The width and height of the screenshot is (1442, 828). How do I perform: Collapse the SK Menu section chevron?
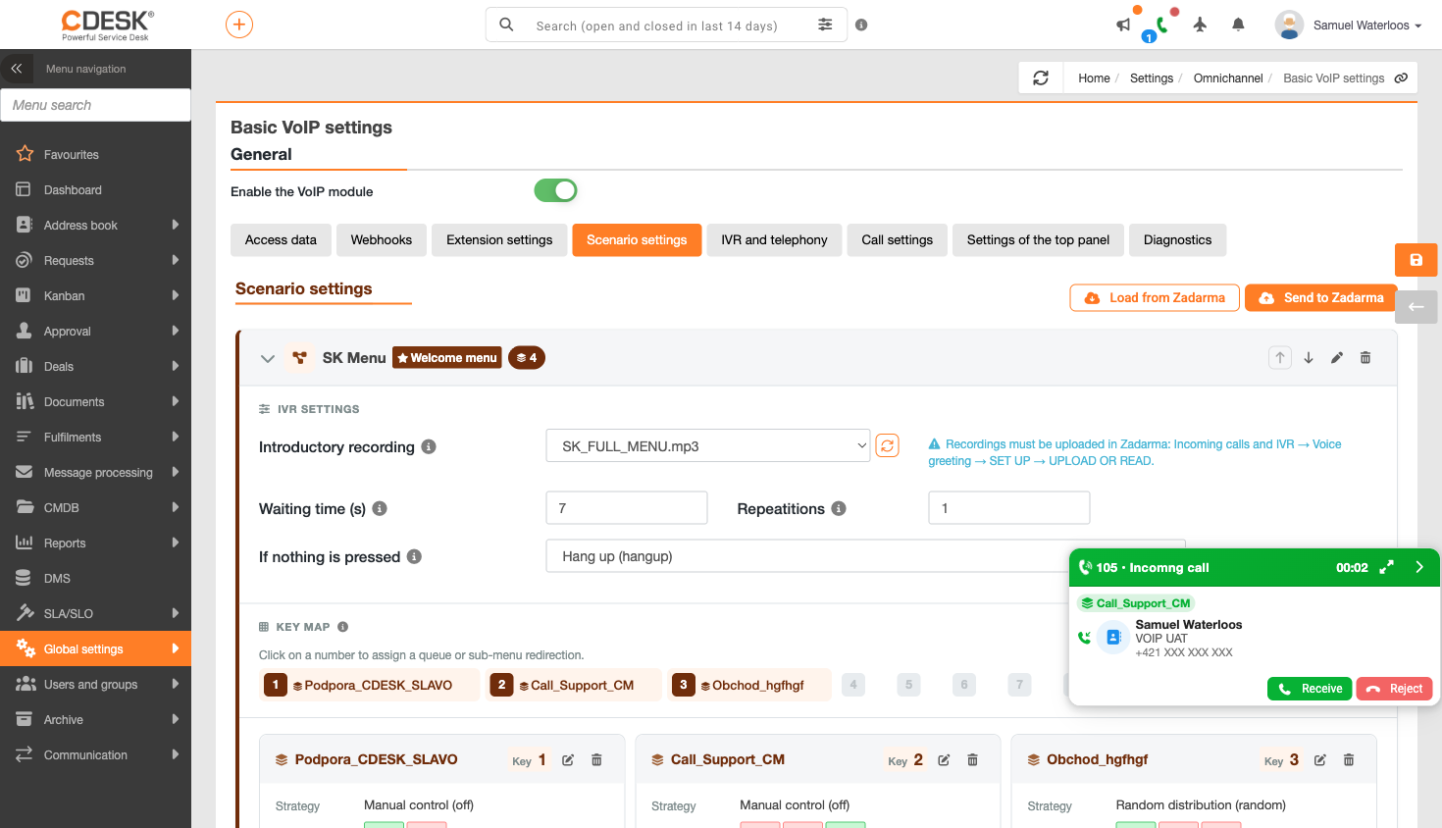267,358
